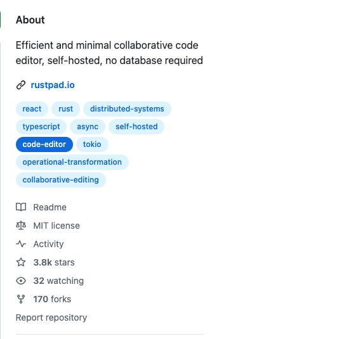Image resolution: width=339 pixels, height=339 pixels.
Task: Open the collaborative-editing topic tag
Action: point(61,180)
